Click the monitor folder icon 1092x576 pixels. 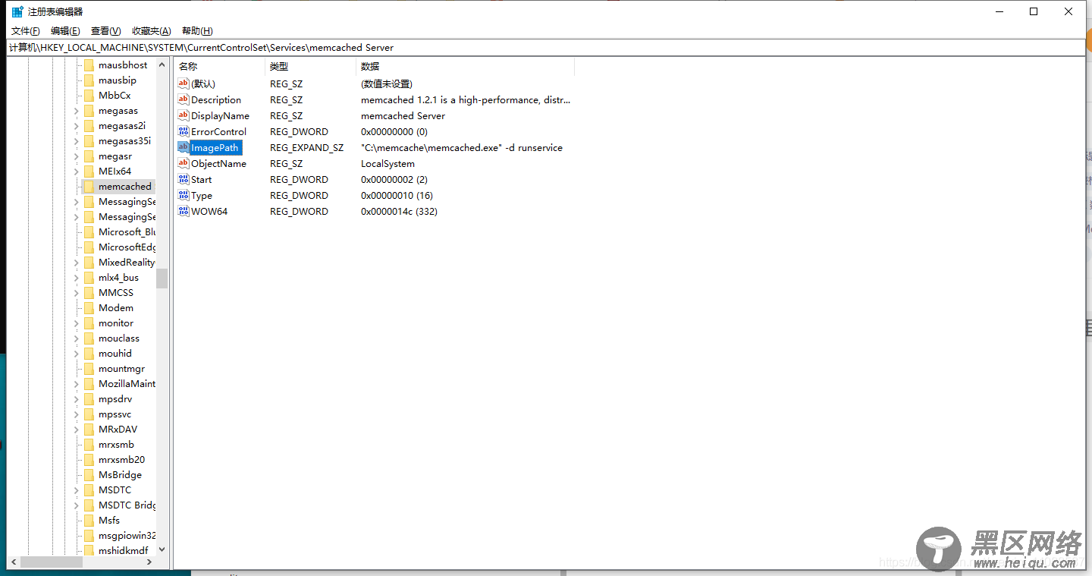pyautogui.click(x=89, y=323)
